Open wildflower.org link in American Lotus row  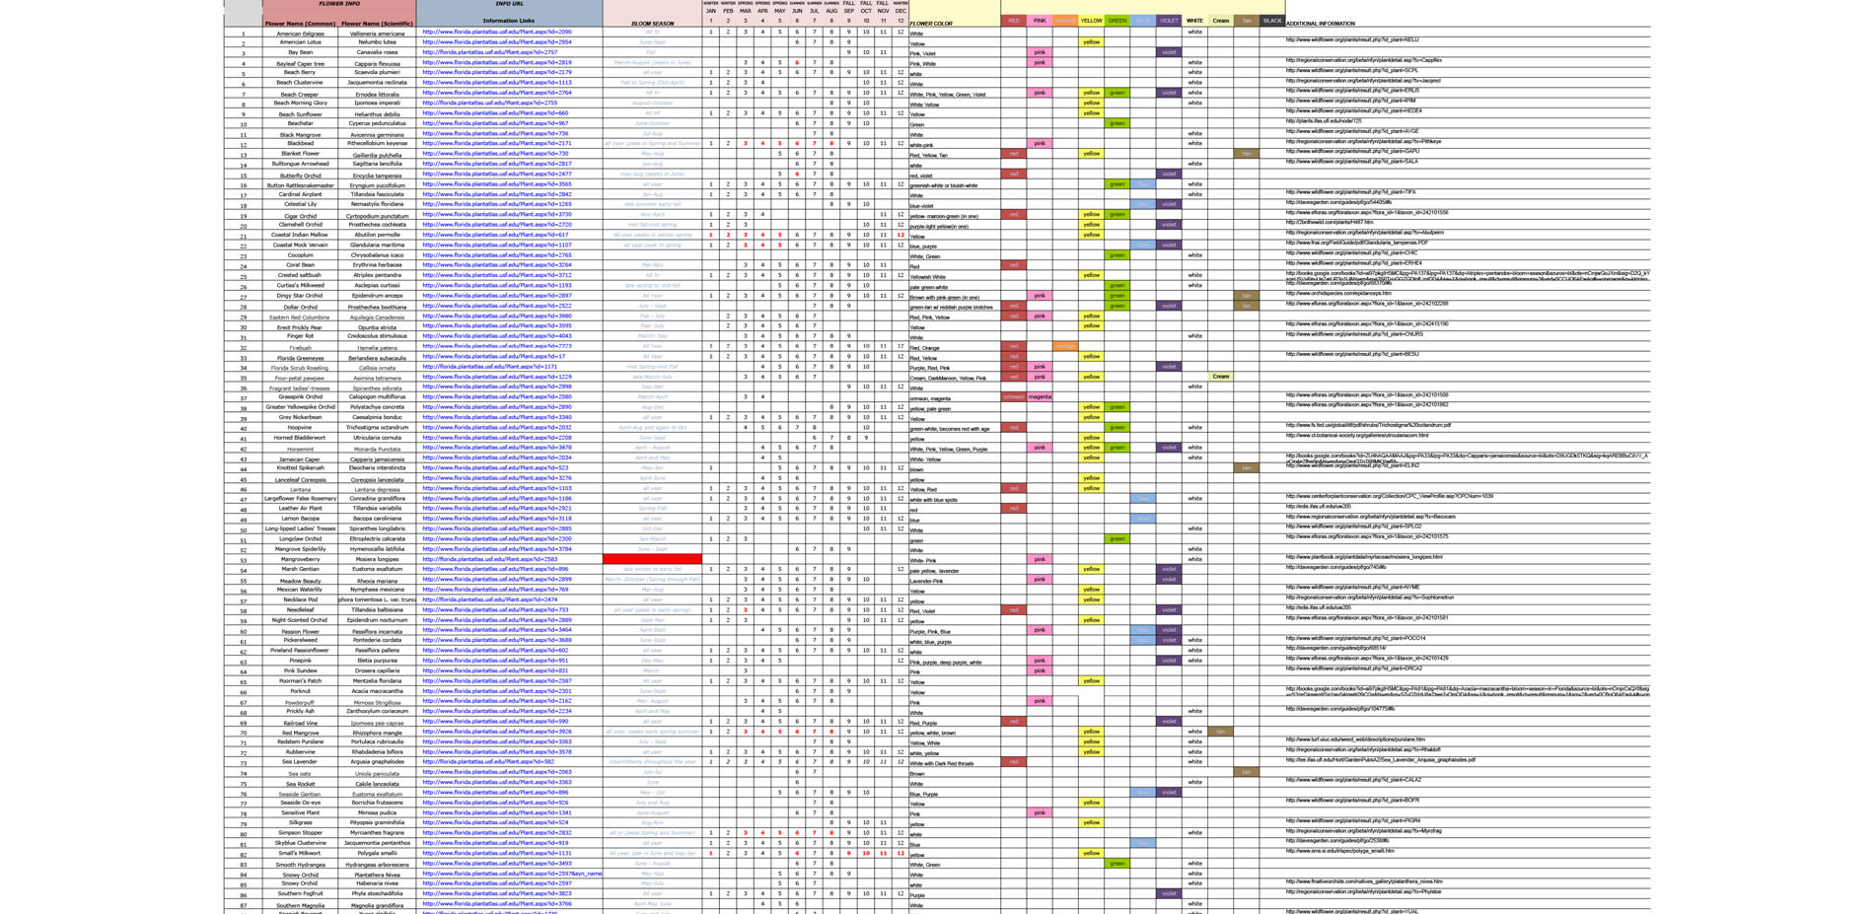1351,40
